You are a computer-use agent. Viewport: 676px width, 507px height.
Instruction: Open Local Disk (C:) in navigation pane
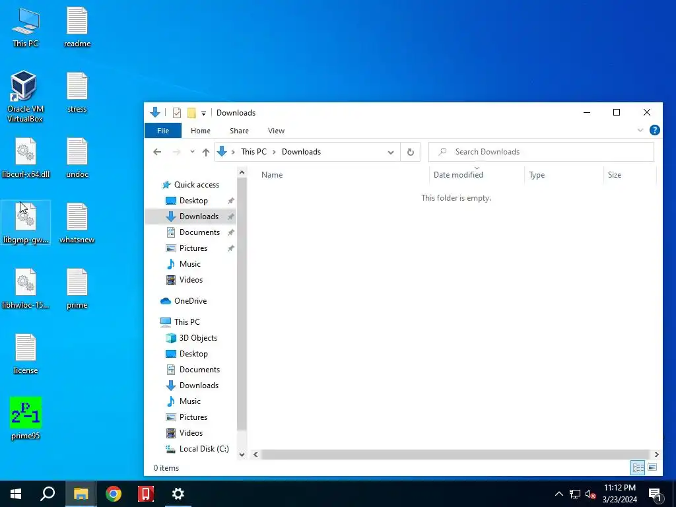pos(203,449)
